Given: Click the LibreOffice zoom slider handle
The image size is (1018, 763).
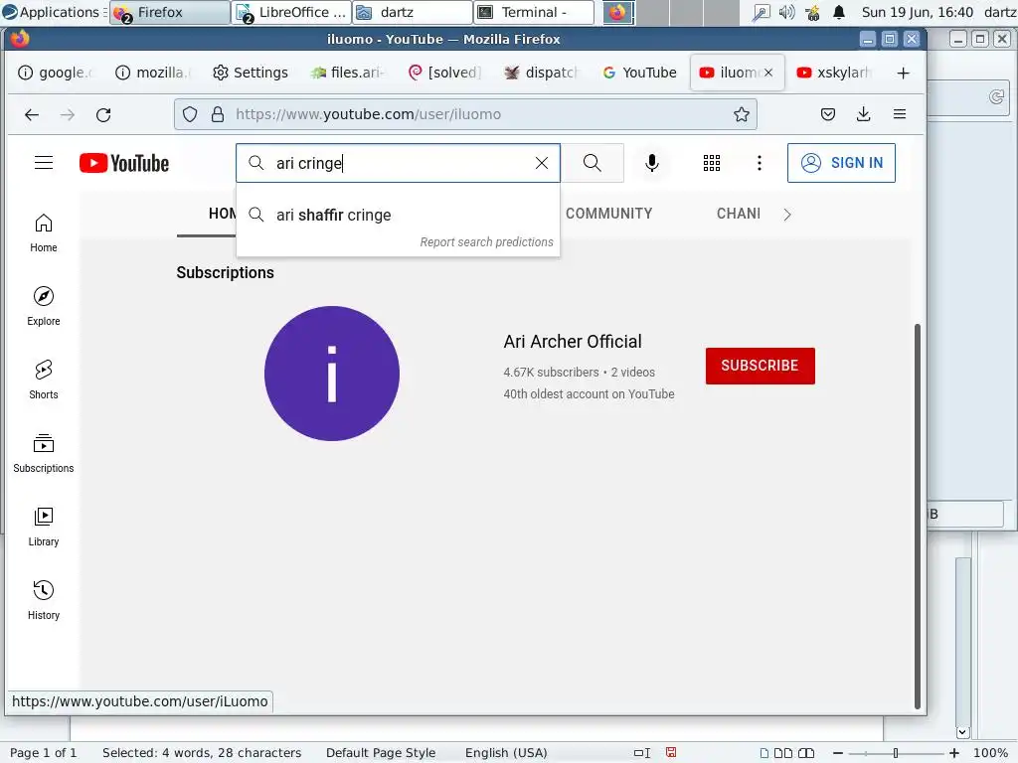Looking at the screenshot, I should (x=896, y=753).
